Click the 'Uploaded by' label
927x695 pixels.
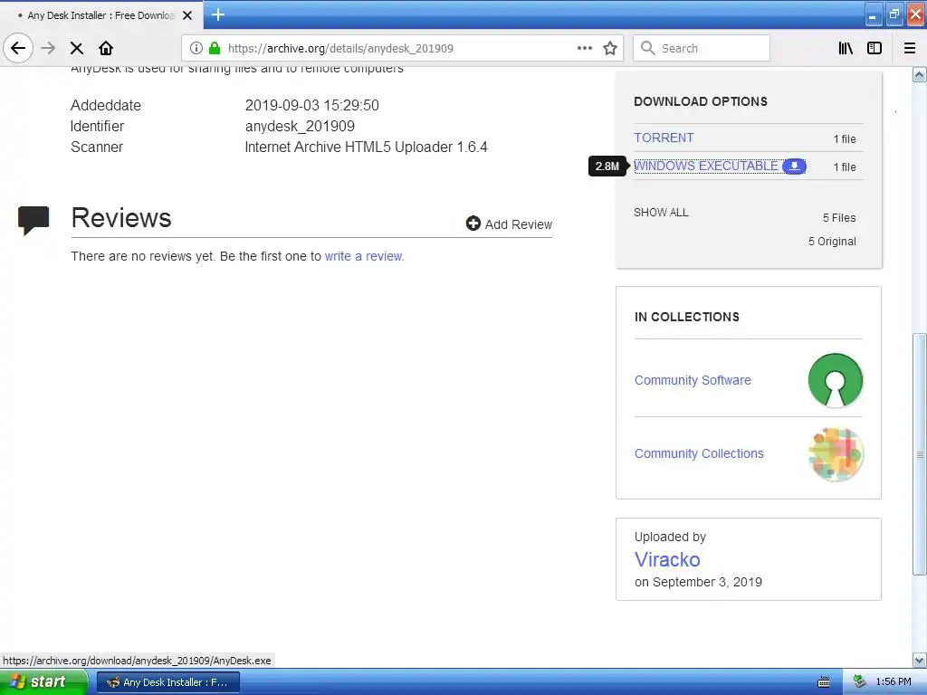[x=670, y=537]
